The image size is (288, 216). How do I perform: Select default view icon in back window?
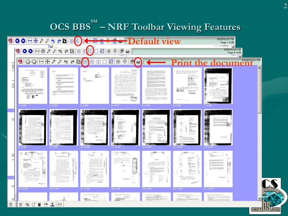(77, 41)
